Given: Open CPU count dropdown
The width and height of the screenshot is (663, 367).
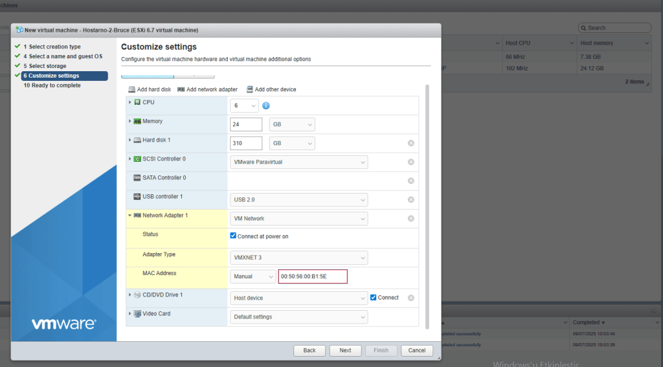Looking at the screenshot, I should (244, 106).
